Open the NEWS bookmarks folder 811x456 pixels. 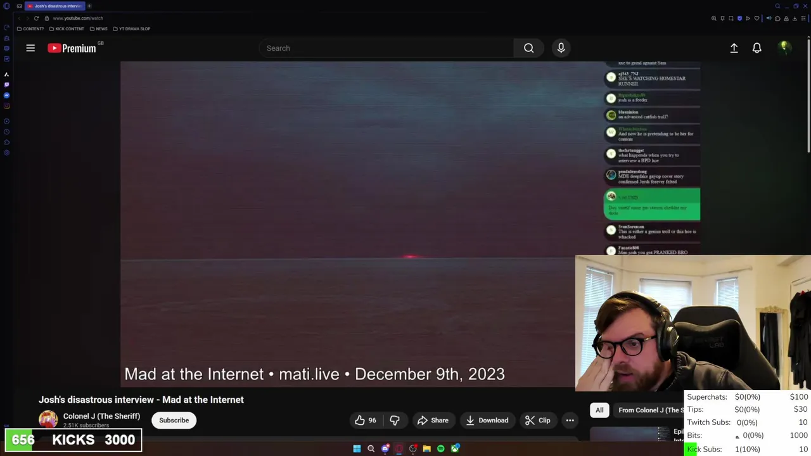(x=98, y=28)
